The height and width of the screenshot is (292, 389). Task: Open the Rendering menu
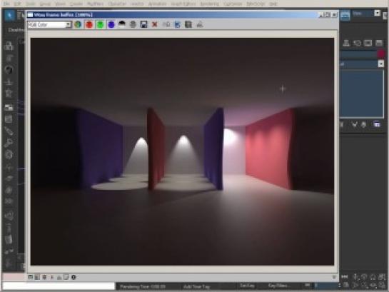210,4
